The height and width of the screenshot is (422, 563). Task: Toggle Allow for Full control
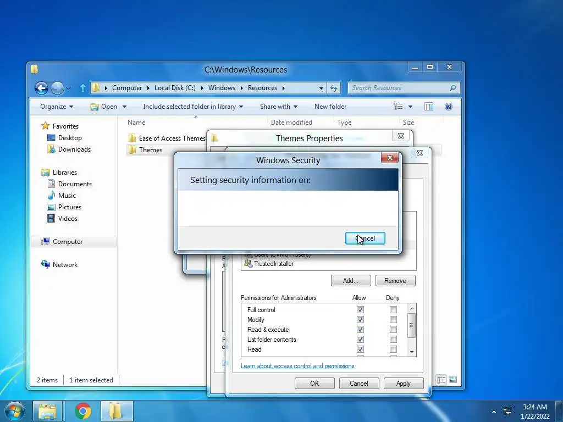360,309
